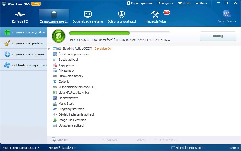This screenshot has height=151, width=241.
Task: Select the Odznacz wsz... option
Action: (169, 140)
